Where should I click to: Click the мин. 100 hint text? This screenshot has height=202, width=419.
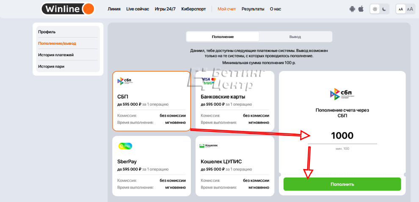click(x=342, y=149)
